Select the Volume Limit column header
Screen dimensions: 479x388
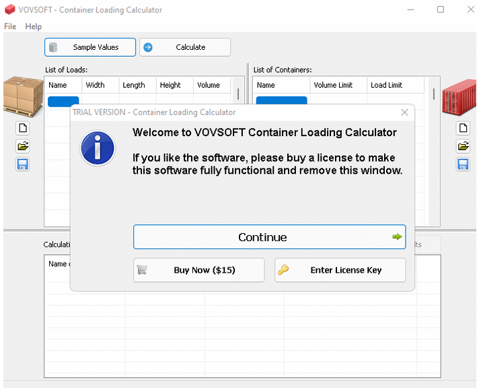(x=333, y=86)
